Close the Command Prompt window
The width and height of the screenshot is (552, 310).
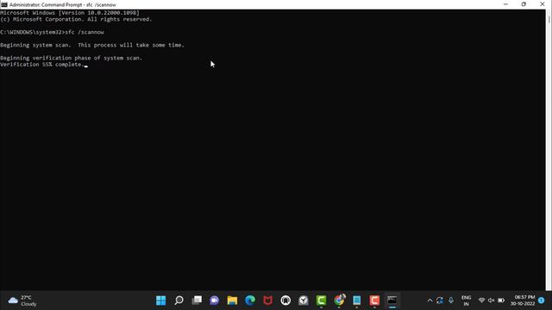(543, 4)
